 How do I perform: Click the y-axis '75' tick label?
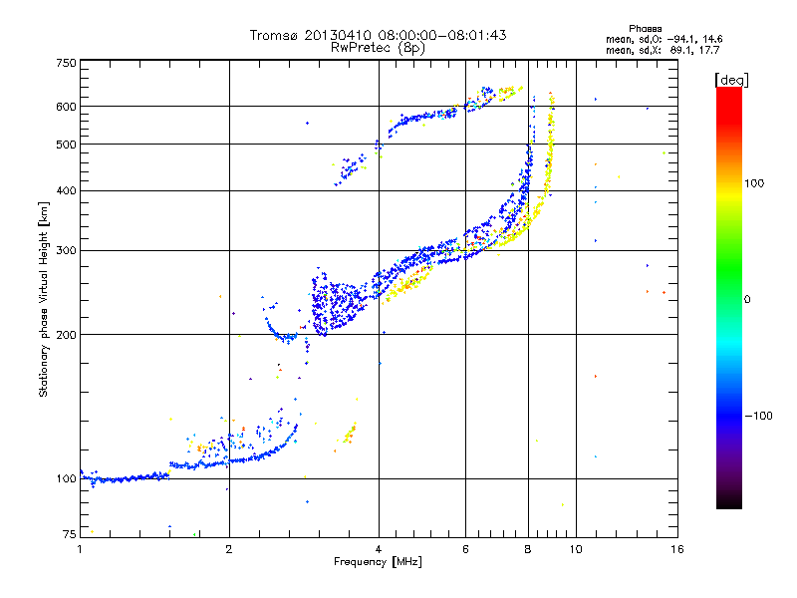pos(70,534)
